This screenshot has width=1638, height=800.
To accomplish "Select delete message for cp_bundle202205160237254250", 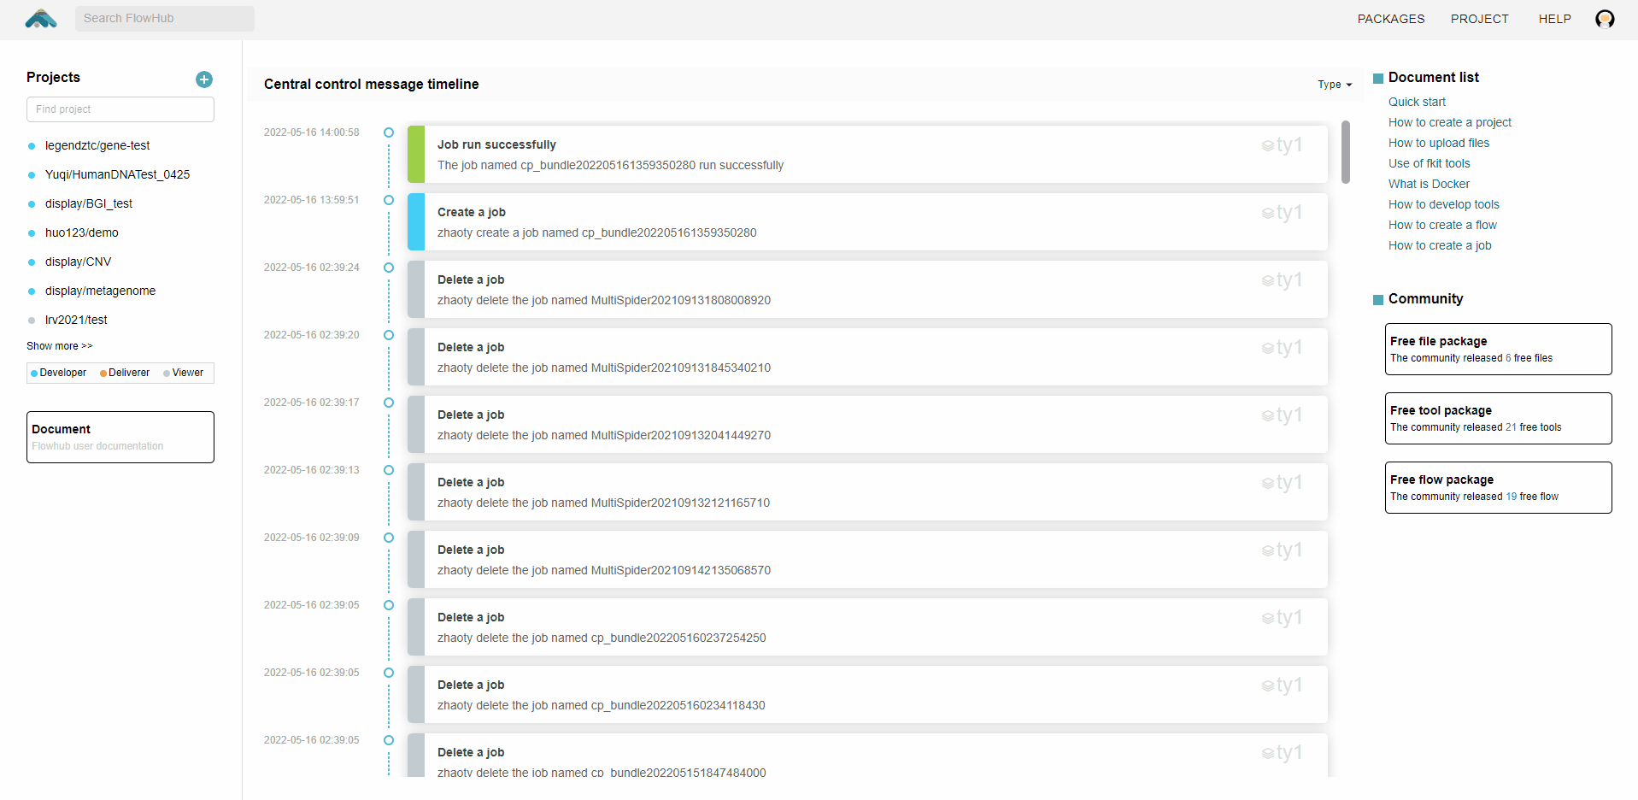I will pos(867,626).
